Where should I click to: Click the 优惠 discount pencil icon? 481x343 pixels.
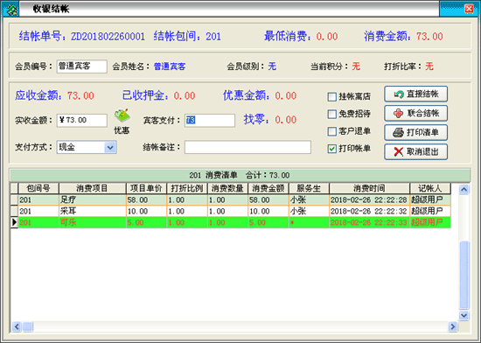(122, 115)
